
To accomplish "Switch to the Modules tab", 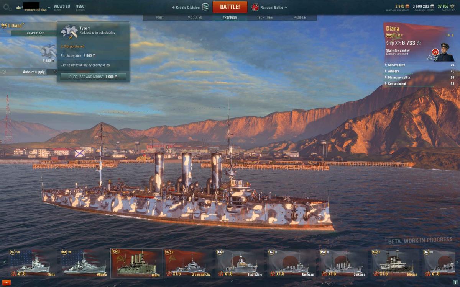I will tap(195, 18).
